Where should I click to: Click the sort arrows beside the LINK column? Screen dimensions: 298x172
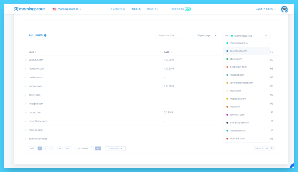coord(36,52)
